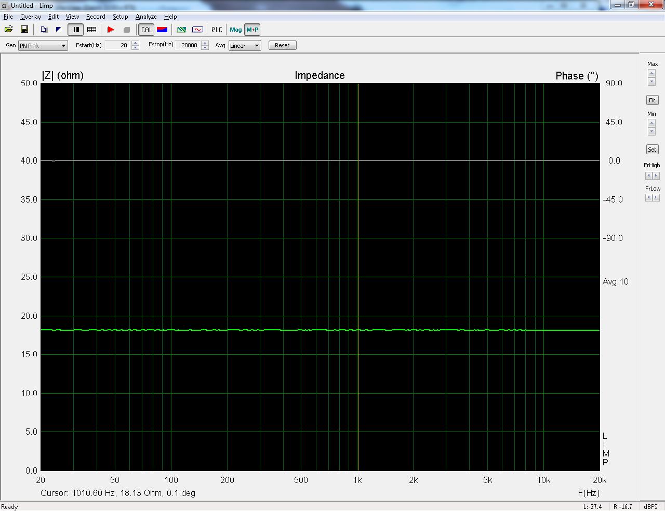This screenshot has width=665, height=511.
Task: Increase Fstart with the up arrow
Action: pyautogui.click(x=135, y=43)
